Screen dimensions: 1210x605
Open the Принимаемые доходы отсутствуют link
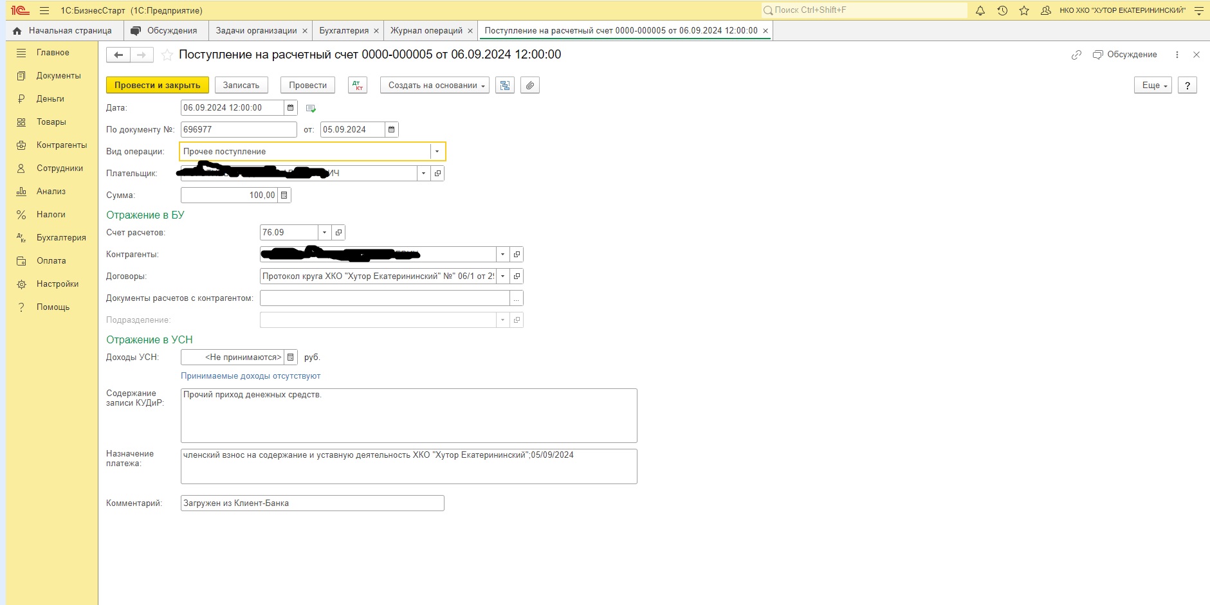251,376
